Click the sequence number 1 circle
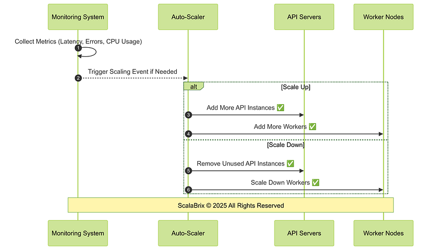 point(78,48)
